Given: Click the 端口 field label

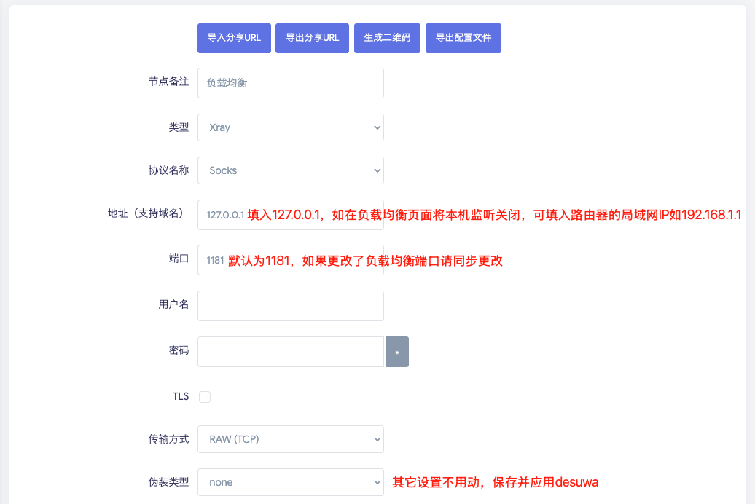Looking at the screenshot, I should [179, 259].
